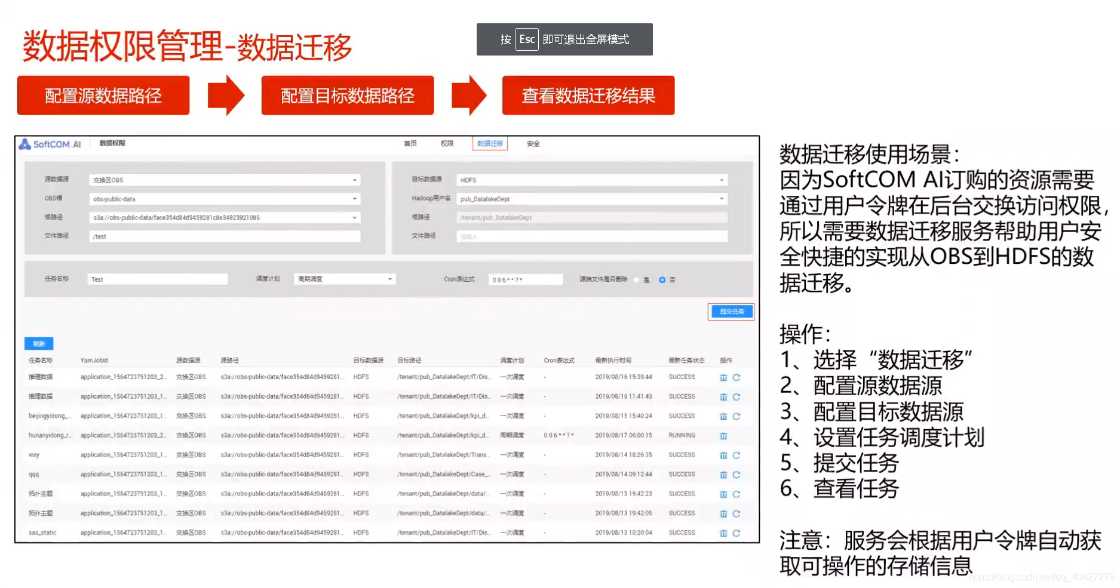Viewport: 1120px width, 588px height.
Task: Click the 最新任务状态 column header
Action: (687, 361)
